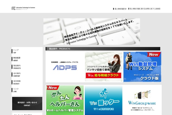
Task: Open the WinGroupware product banner
Action: (x=142, y=100)
